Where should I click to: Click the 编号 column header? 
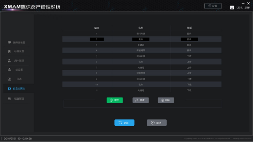[x=97, y=28]
